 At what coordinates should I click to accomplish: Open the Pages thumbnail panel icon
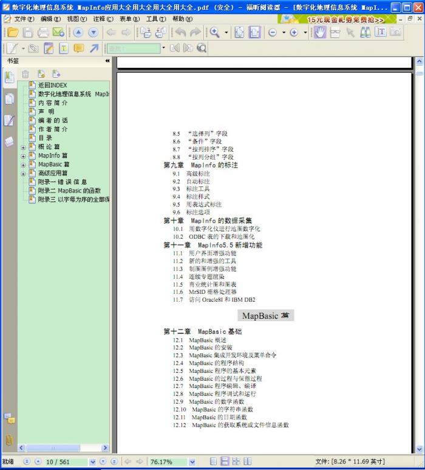coord(9,98)
